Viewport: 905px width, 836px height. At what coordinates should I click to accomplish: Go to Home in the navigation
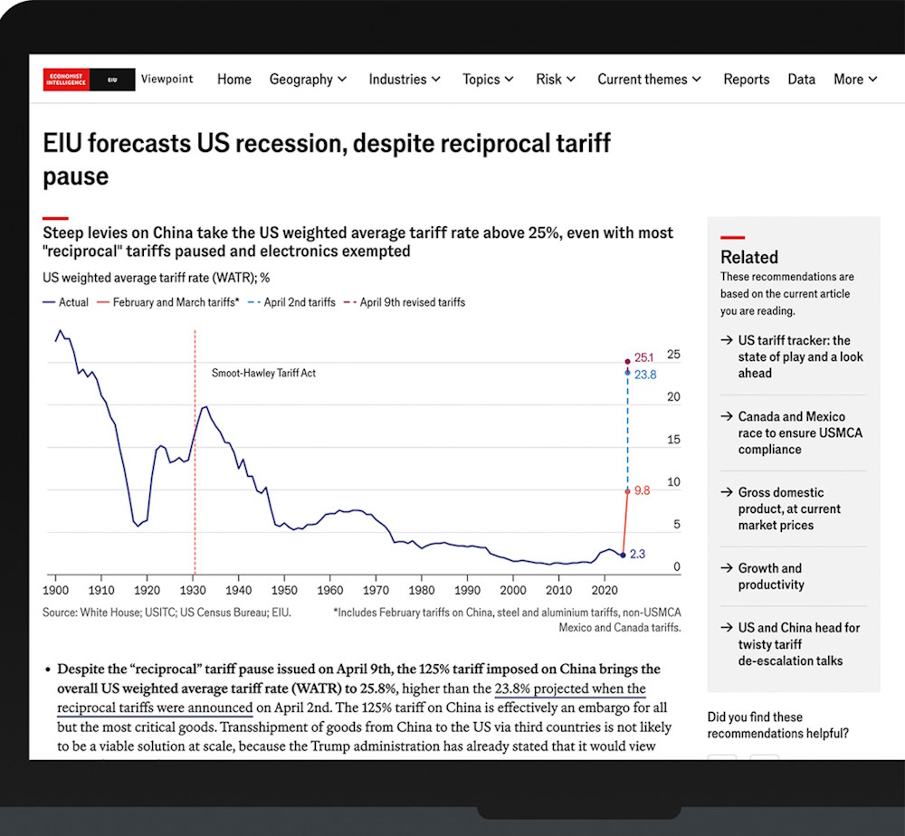click(x=234, y=80)
